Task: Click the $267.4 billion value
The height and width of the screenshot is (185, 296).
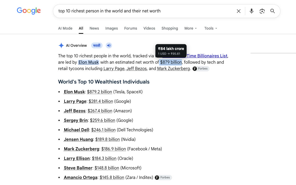Action: click(x=100, y=111)
